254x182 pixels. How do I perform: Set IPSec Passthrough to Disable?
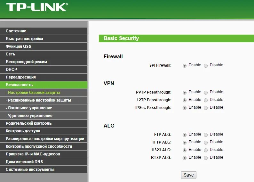(206, 108)
